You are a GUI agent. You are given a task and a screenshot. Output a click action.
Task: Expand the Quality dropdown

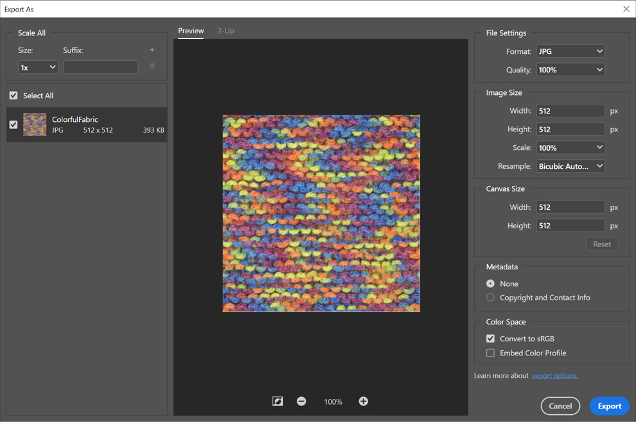point(570,70)
